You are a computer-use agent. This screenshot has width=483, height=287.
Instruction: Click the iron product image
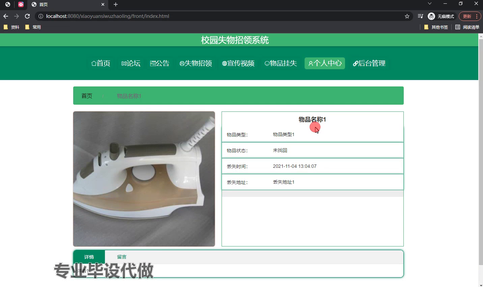click(144, 179)
